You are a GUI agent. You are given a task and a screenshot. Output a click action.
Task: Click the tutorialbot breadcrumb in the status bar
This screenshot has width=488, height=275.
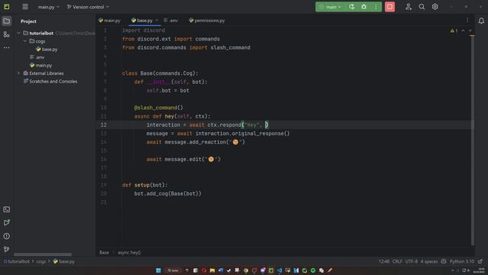click(17, 261)
